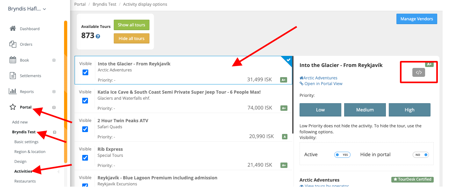This screenshot has height=193, width=449.
Task: Expand the Book submenu
Action: click(x=54, y=60)
